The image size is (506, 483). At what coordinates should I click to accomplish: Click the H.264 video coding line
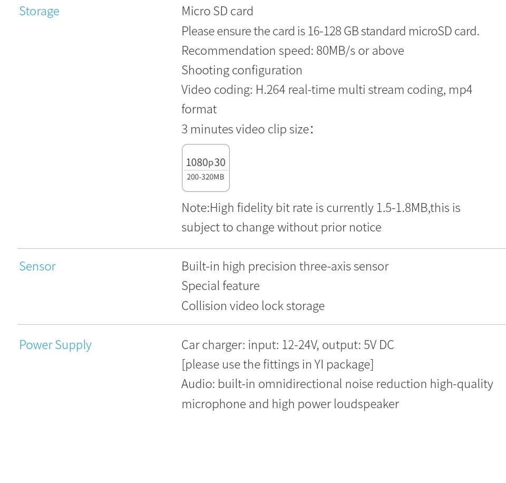326,90
